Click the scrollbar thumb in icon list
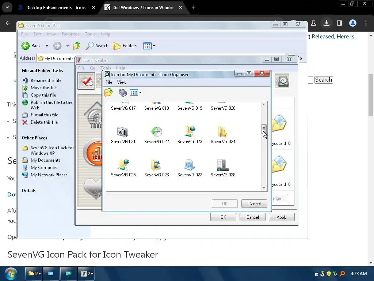 click(264, 129)
